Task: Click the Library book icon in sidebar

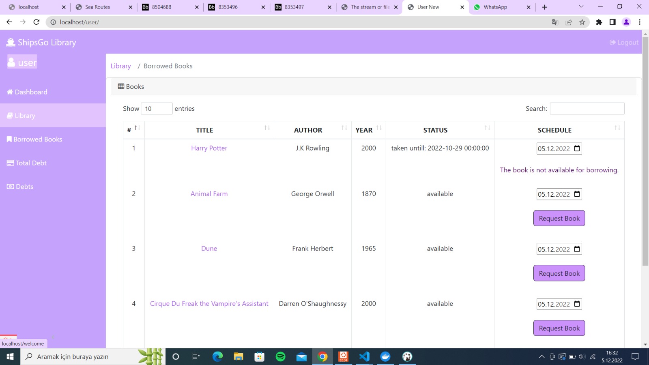Action: [9, 115]
